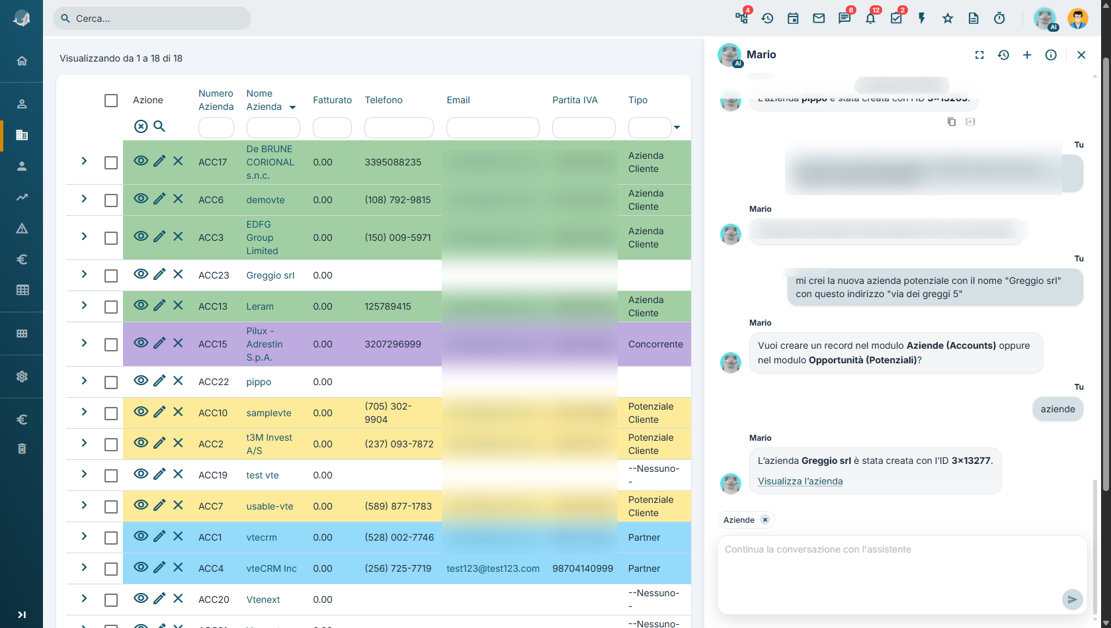Open the Tipo filter dropdown arrow
This screenshot has height=628, width=1111.
pos(677,127)
